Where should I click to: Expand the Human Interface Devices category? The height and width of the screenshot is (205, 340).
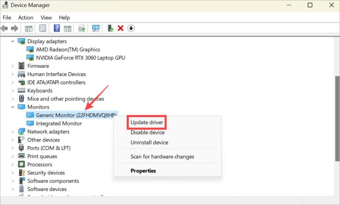click(13, 74)
